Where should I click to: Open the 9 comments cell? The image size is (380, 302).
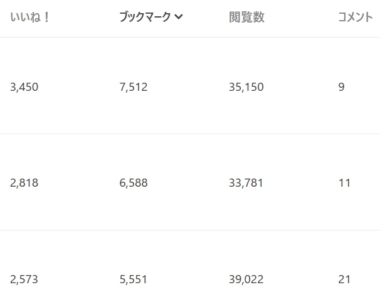341,87
